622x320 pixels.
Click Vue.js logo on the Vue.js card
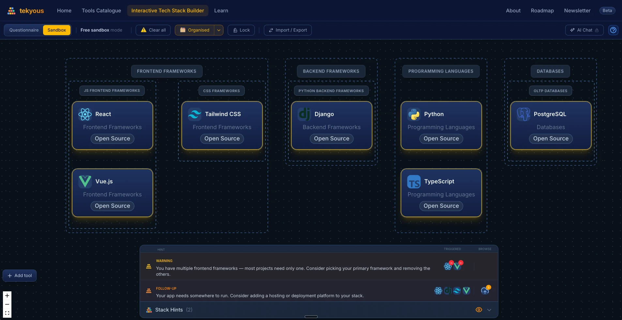pyautogui.click(x=85, y=182)
